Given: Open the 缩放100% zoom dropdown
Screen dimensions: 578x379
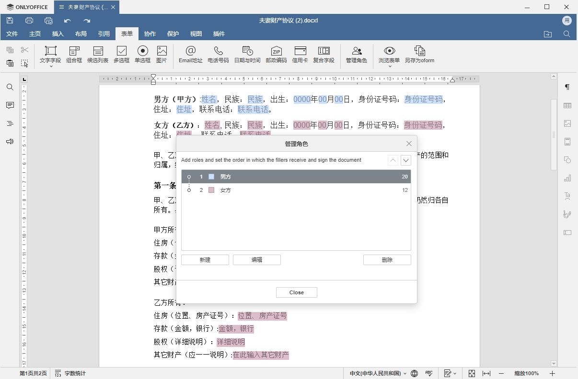Looking at the screenshot, I should (x=527, y=373).
